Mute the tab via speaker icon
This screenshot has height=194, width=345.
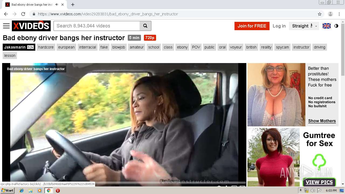(x=57, y=5)
